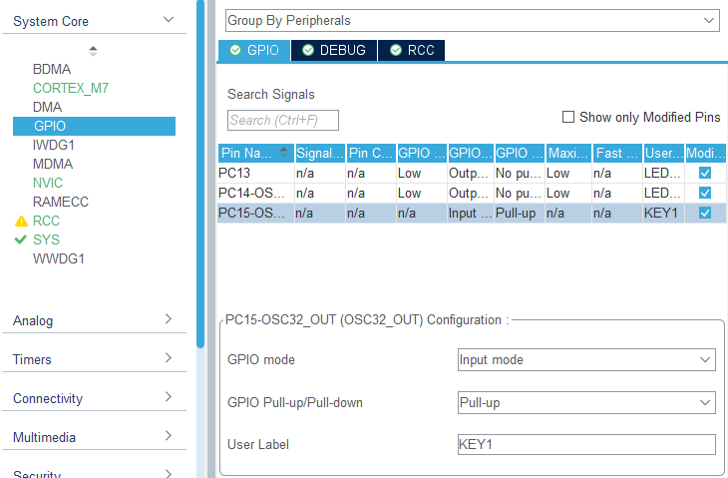Switch to the RCC tab
The image size is (728, 478).
(x=411, y=50)
